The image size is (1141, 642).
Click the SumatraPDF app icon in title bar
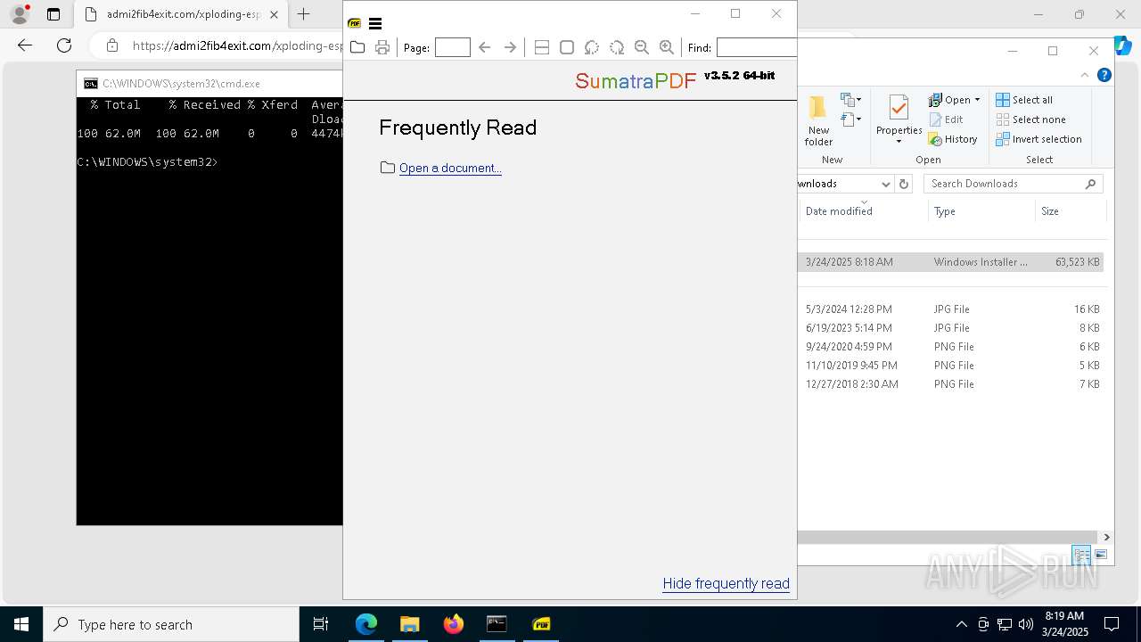point(355,24)
